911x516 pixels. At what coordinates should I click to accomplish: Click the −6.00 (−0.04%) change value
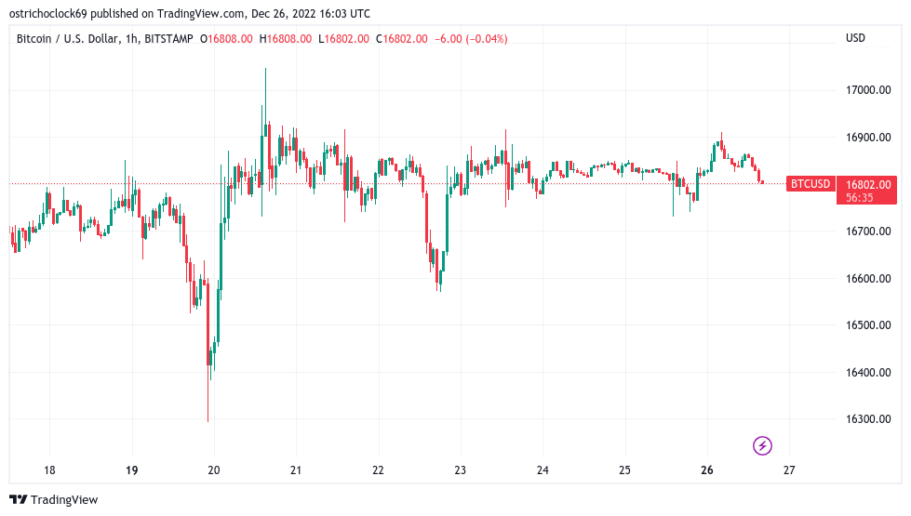[471, 39]
